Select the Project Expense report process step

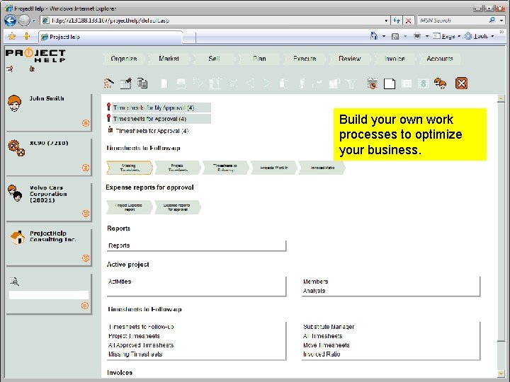(x=129, y=207)
